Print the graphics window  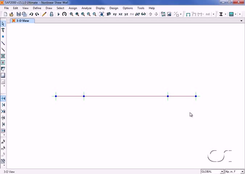tap(24, 14)
